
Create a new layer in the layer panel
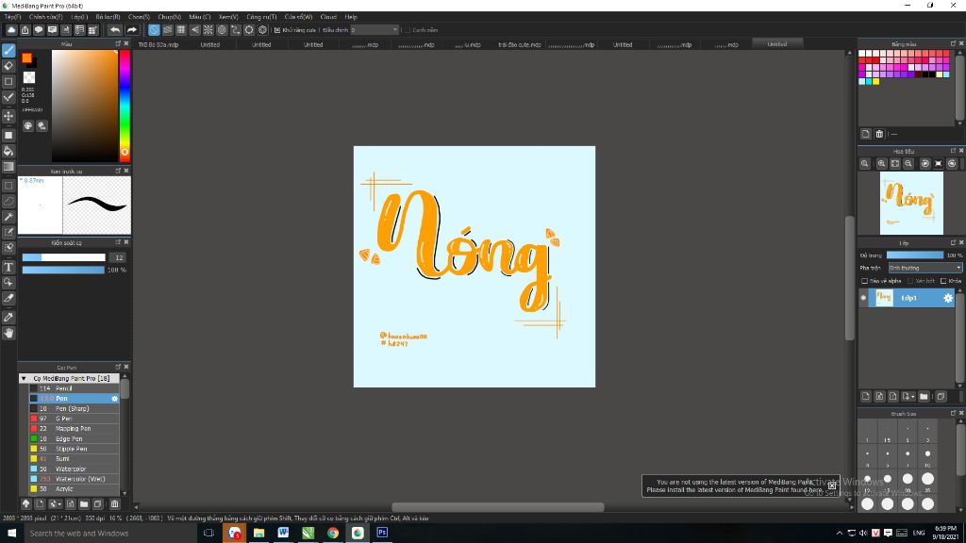[866, 397]
